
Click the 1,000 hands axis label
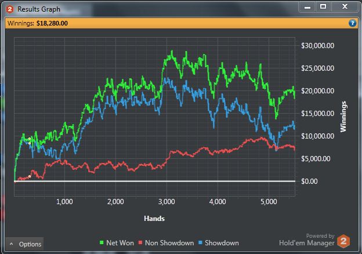64,202
